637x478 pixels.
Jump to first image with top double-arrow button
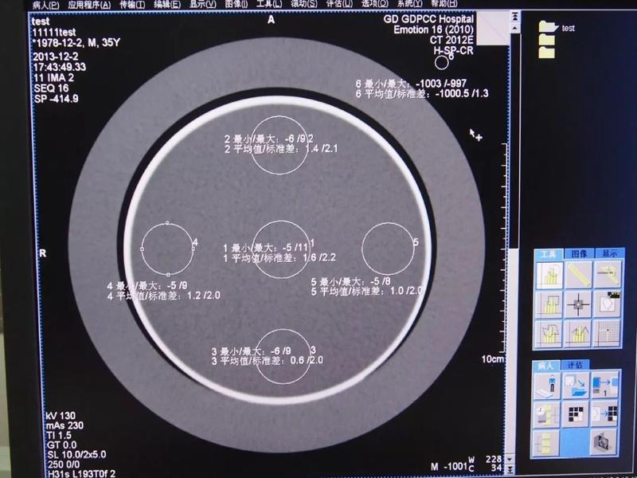pyautogui.click(x=514, y=16)
